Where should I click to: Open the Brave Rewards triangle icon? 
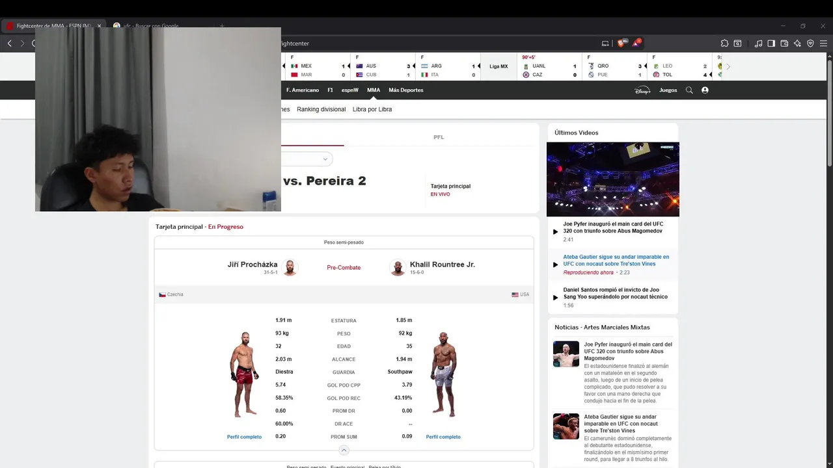pyautogui.click(x=637, y=43)
